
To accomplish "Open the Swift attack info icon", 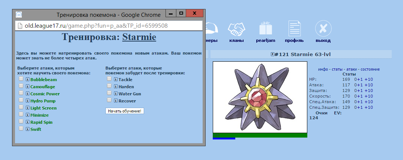I will click(x=28, y=129).
